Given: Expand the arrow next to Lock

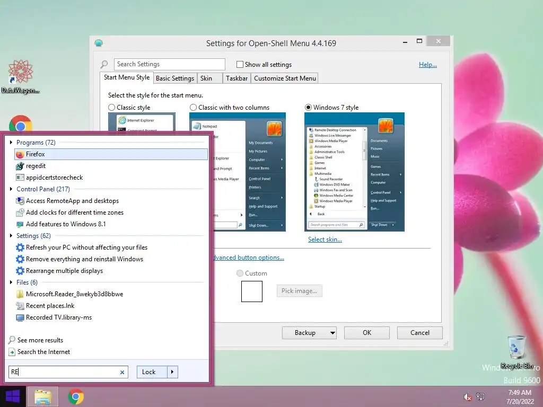Looking at the screenshot, I should (172, 372).
